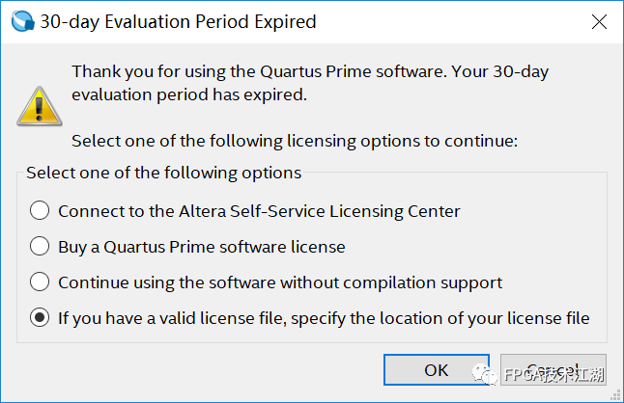Screen dimensions: 624x403
Task: Click the WeChat watermark logo icon
Action: click(x=485, y=374)
